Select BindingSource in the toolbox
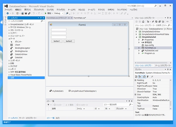Viewport: 176px width, 127px height. point(21,51)
